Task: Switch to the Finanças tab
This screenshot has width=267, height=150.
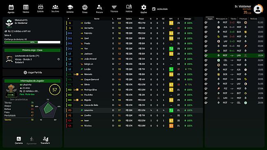Action: [x=243, y=19]
